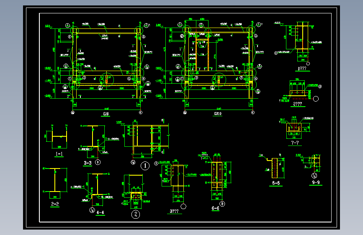The image size is (363, 235).
Task: Select the 6-6 section label
Action: point(215,208)
